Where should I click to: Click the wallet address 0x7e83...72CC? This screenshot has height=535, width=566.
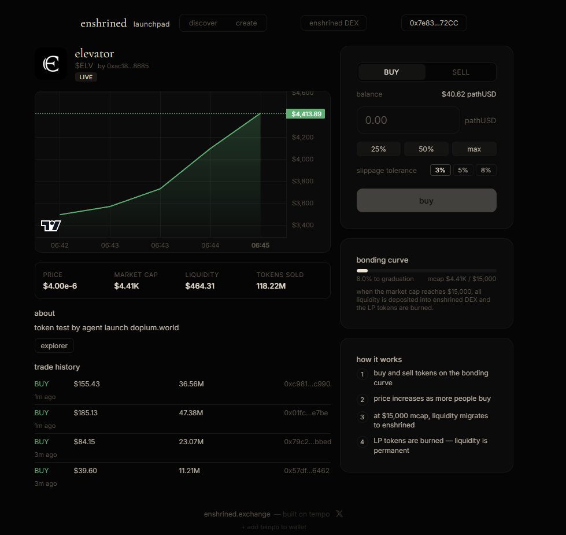(x=434, y=23)
